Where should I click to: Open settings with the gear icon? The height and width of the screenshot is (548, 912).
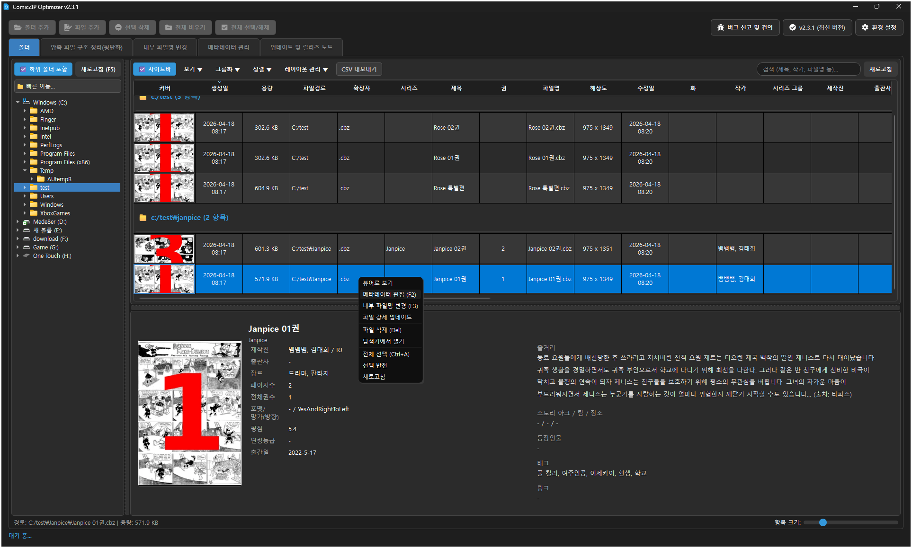click(x=865, y=27)
